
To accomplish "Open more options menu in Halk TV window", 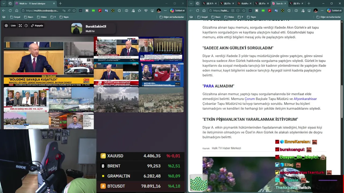I will click(322, 10).
